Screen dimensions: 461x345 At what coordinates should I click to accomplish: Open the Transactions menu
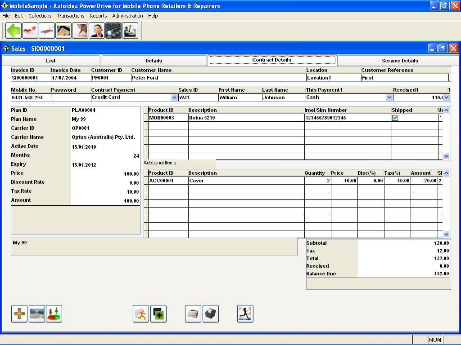tap(70, 16)
